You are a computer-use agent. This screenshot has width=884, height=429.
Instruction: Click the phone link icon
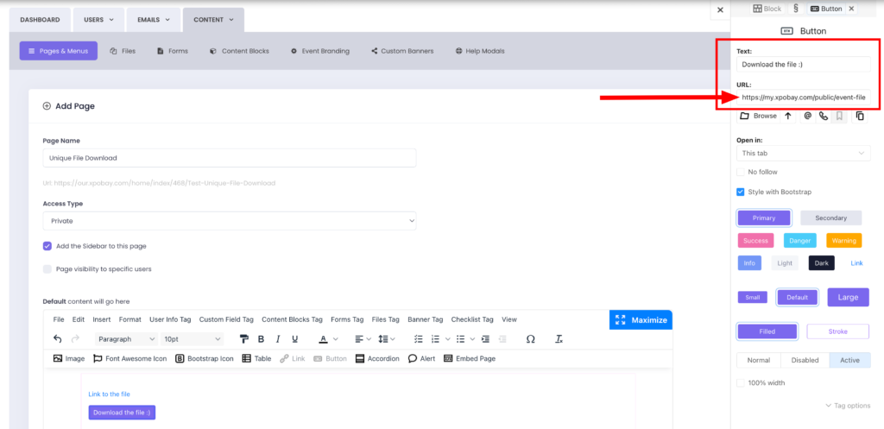[824, 116]
